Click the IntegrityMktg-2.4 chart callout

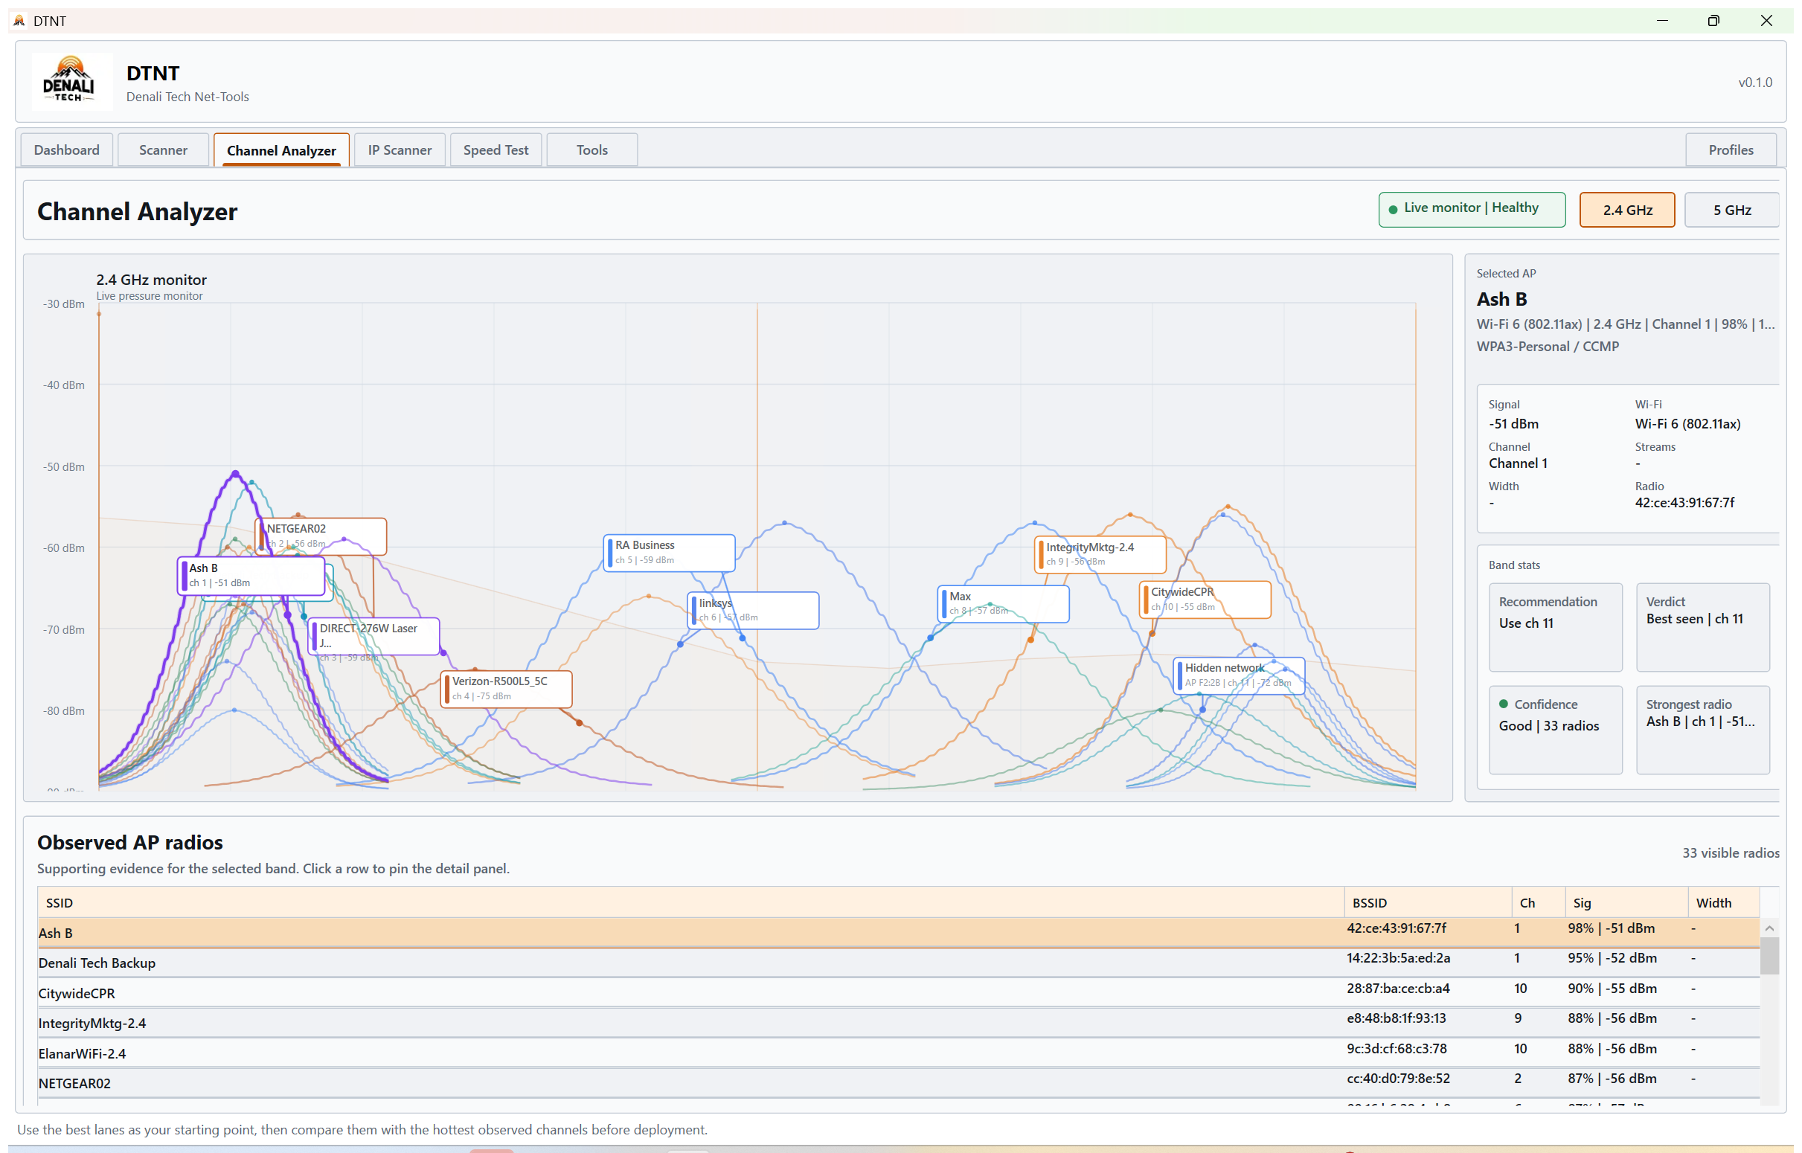tap(1099, 553)
